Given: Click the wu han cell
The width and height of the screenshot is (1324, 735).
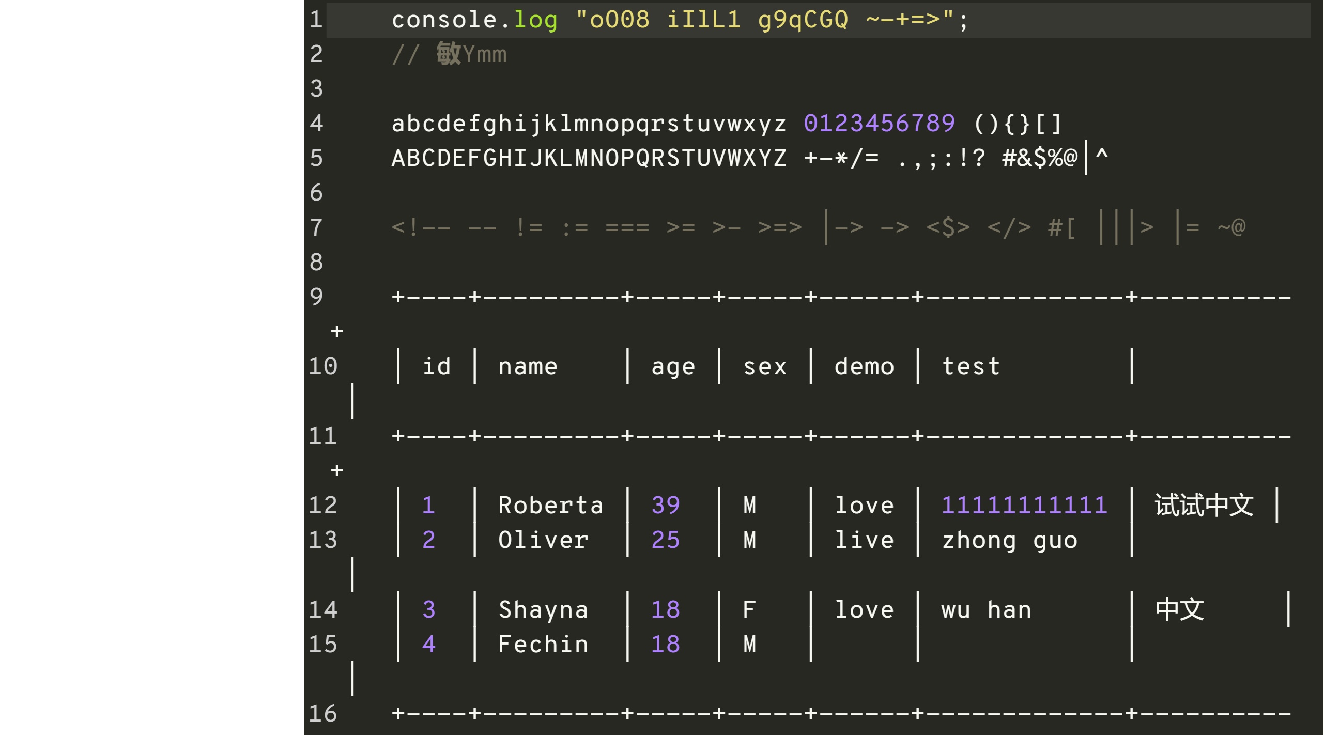Looking at the screenshot, I should point(987,610).
